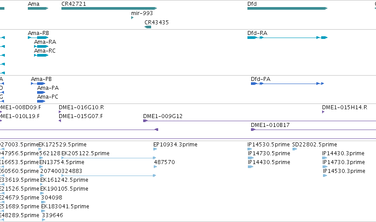Click the Ama-RC transcript glyph
The image size is (376, 222).
[x=41, y=55]
